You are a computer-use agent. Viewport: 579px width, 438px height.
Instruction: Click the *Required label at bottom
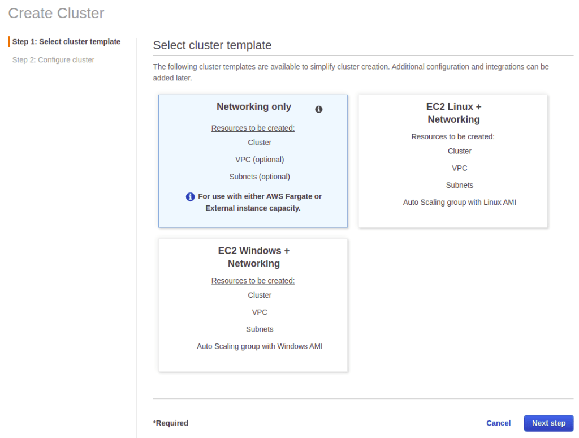click(x=171, y=423)
